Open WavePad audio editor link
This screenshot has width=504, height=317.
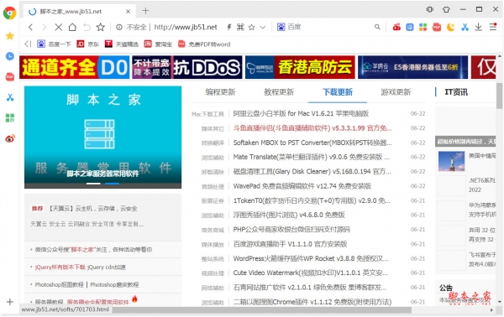coord(302,186)
